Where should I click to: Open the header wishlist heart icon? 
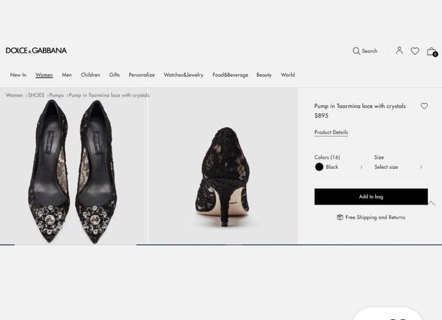415,51
